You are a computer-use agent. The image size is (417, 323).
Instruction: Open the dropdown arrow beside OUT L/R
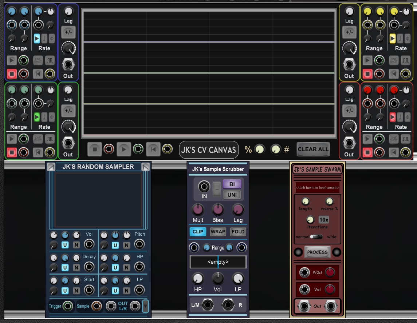click(145, 306)
